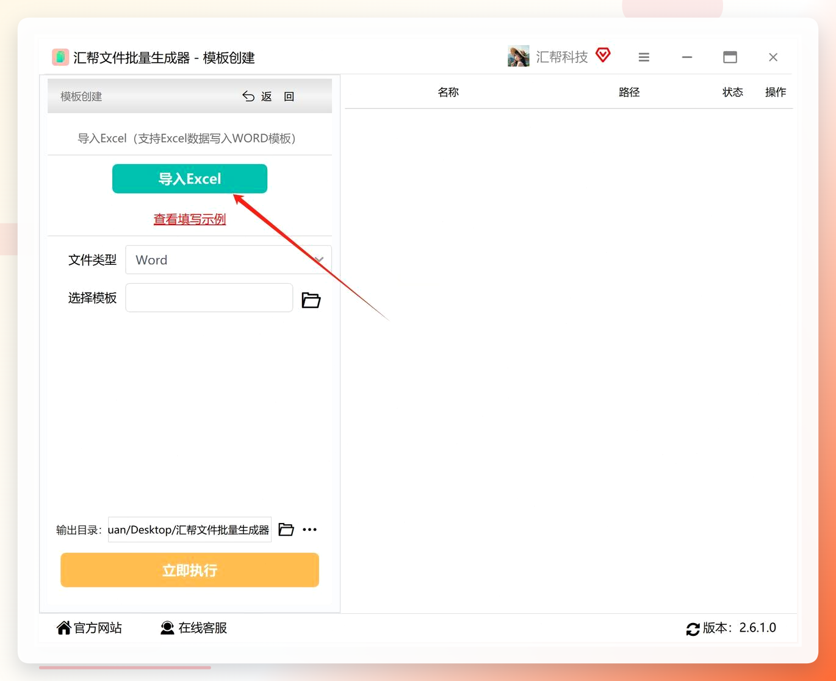Click the app logo icon in title bar
Screen dimensions: 836x681
[x=60, y=57]
